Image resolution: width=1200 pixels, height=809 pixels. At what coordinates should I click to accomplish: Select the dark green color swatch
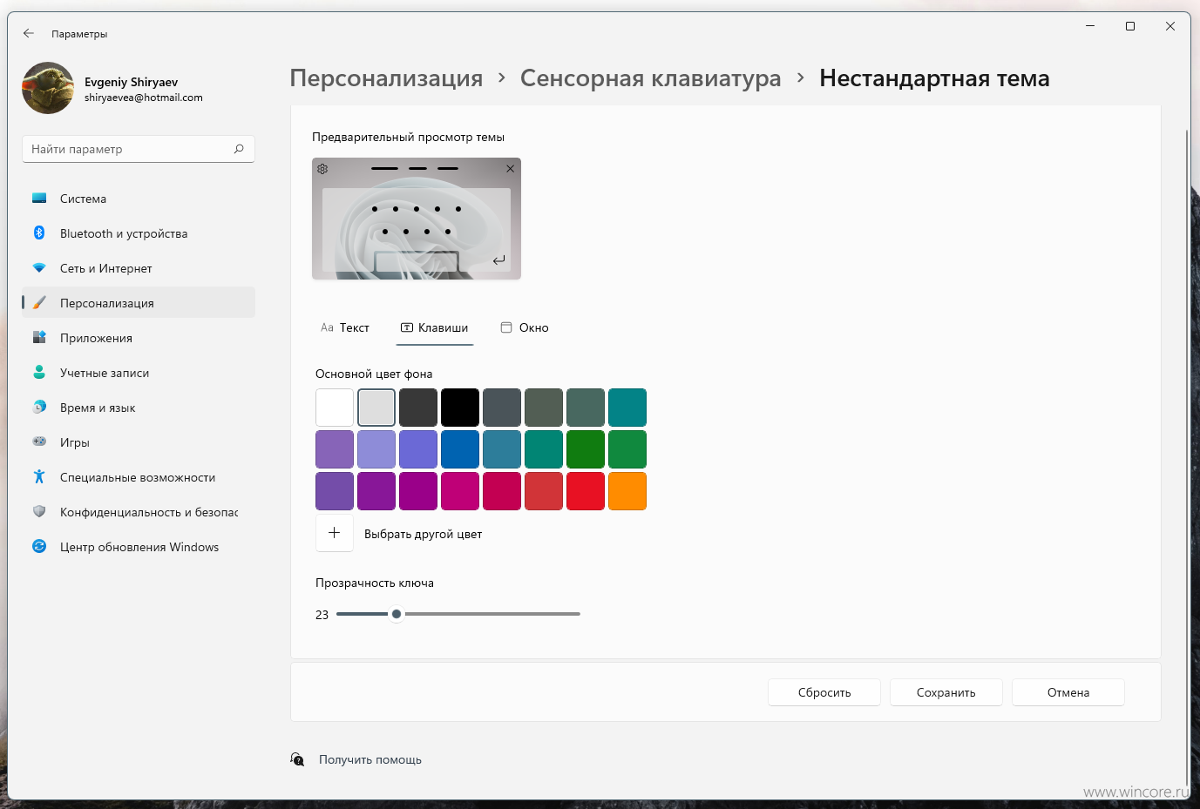tap(586, 449)
